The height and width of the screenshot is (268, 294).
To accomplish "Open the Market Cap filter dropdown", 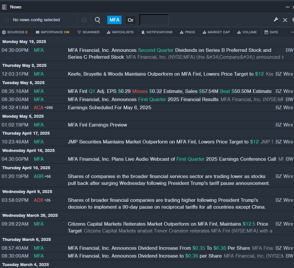I will tap(216, 32).
